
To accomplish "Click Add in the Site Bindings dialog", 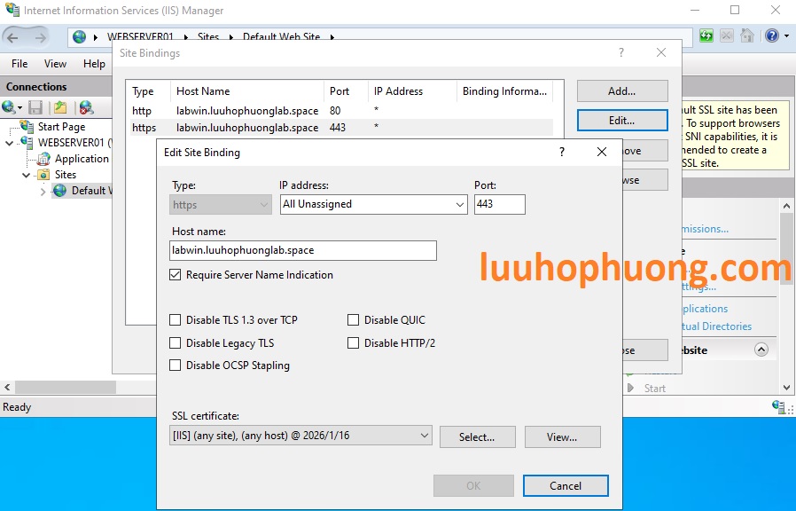I will (620, 90).
